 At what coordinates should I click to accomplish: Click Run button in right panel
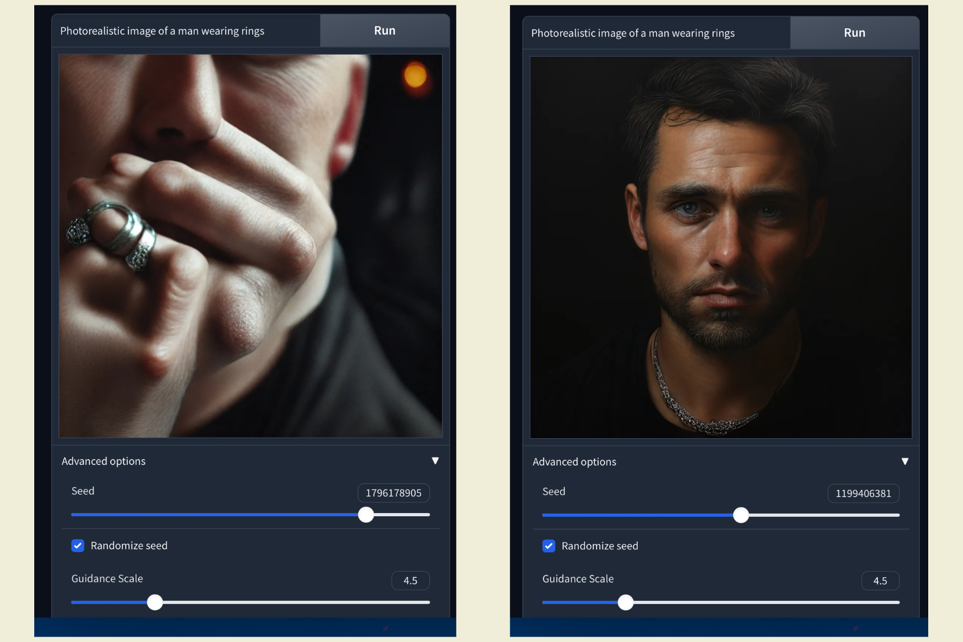point(854,33)
